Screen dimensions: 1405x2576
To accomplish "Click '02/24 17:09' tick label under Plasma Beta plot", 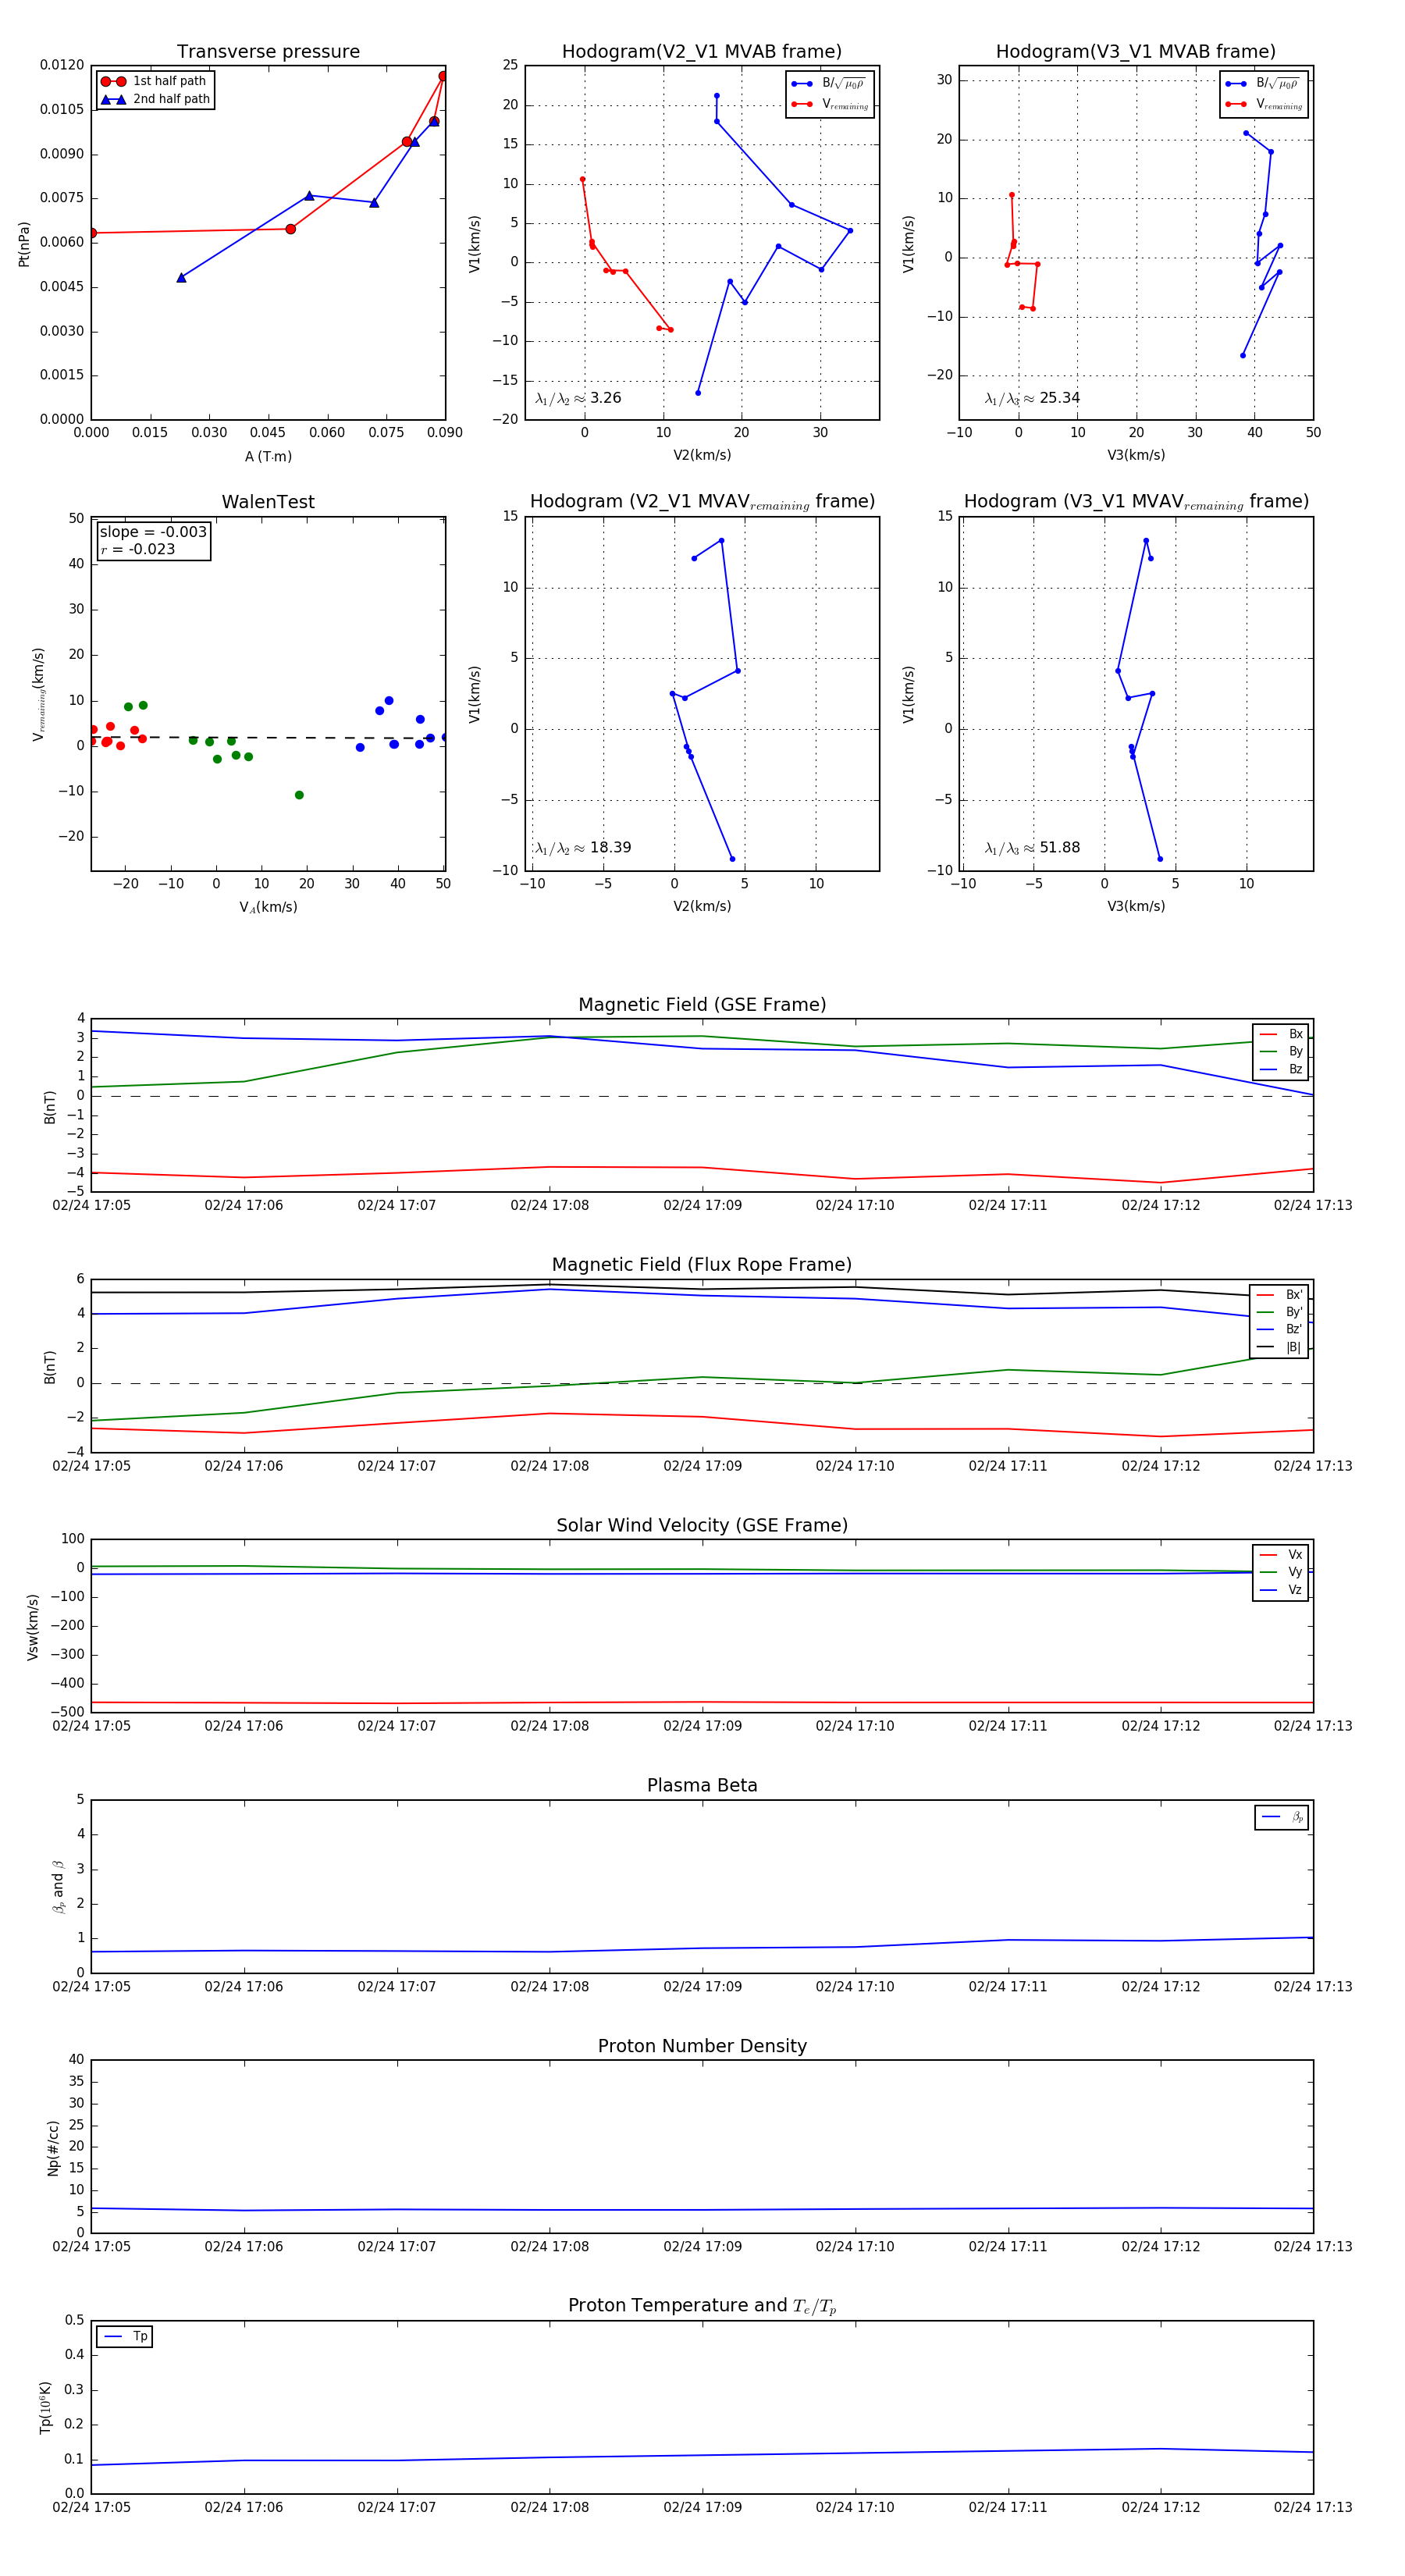I will (x=702, y=1987).
